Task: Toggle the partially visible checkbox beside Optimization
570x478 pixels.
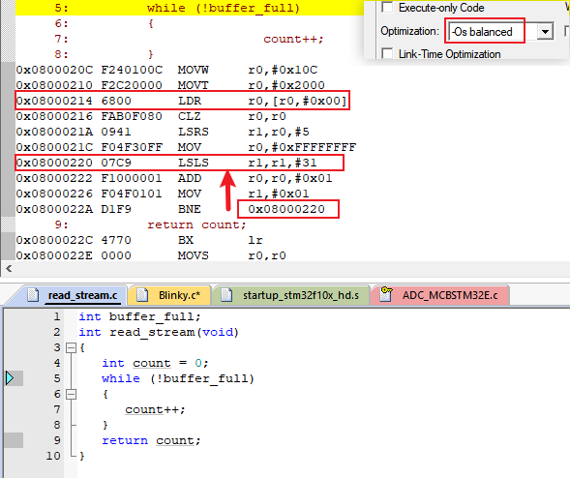Action: [567, 31]
